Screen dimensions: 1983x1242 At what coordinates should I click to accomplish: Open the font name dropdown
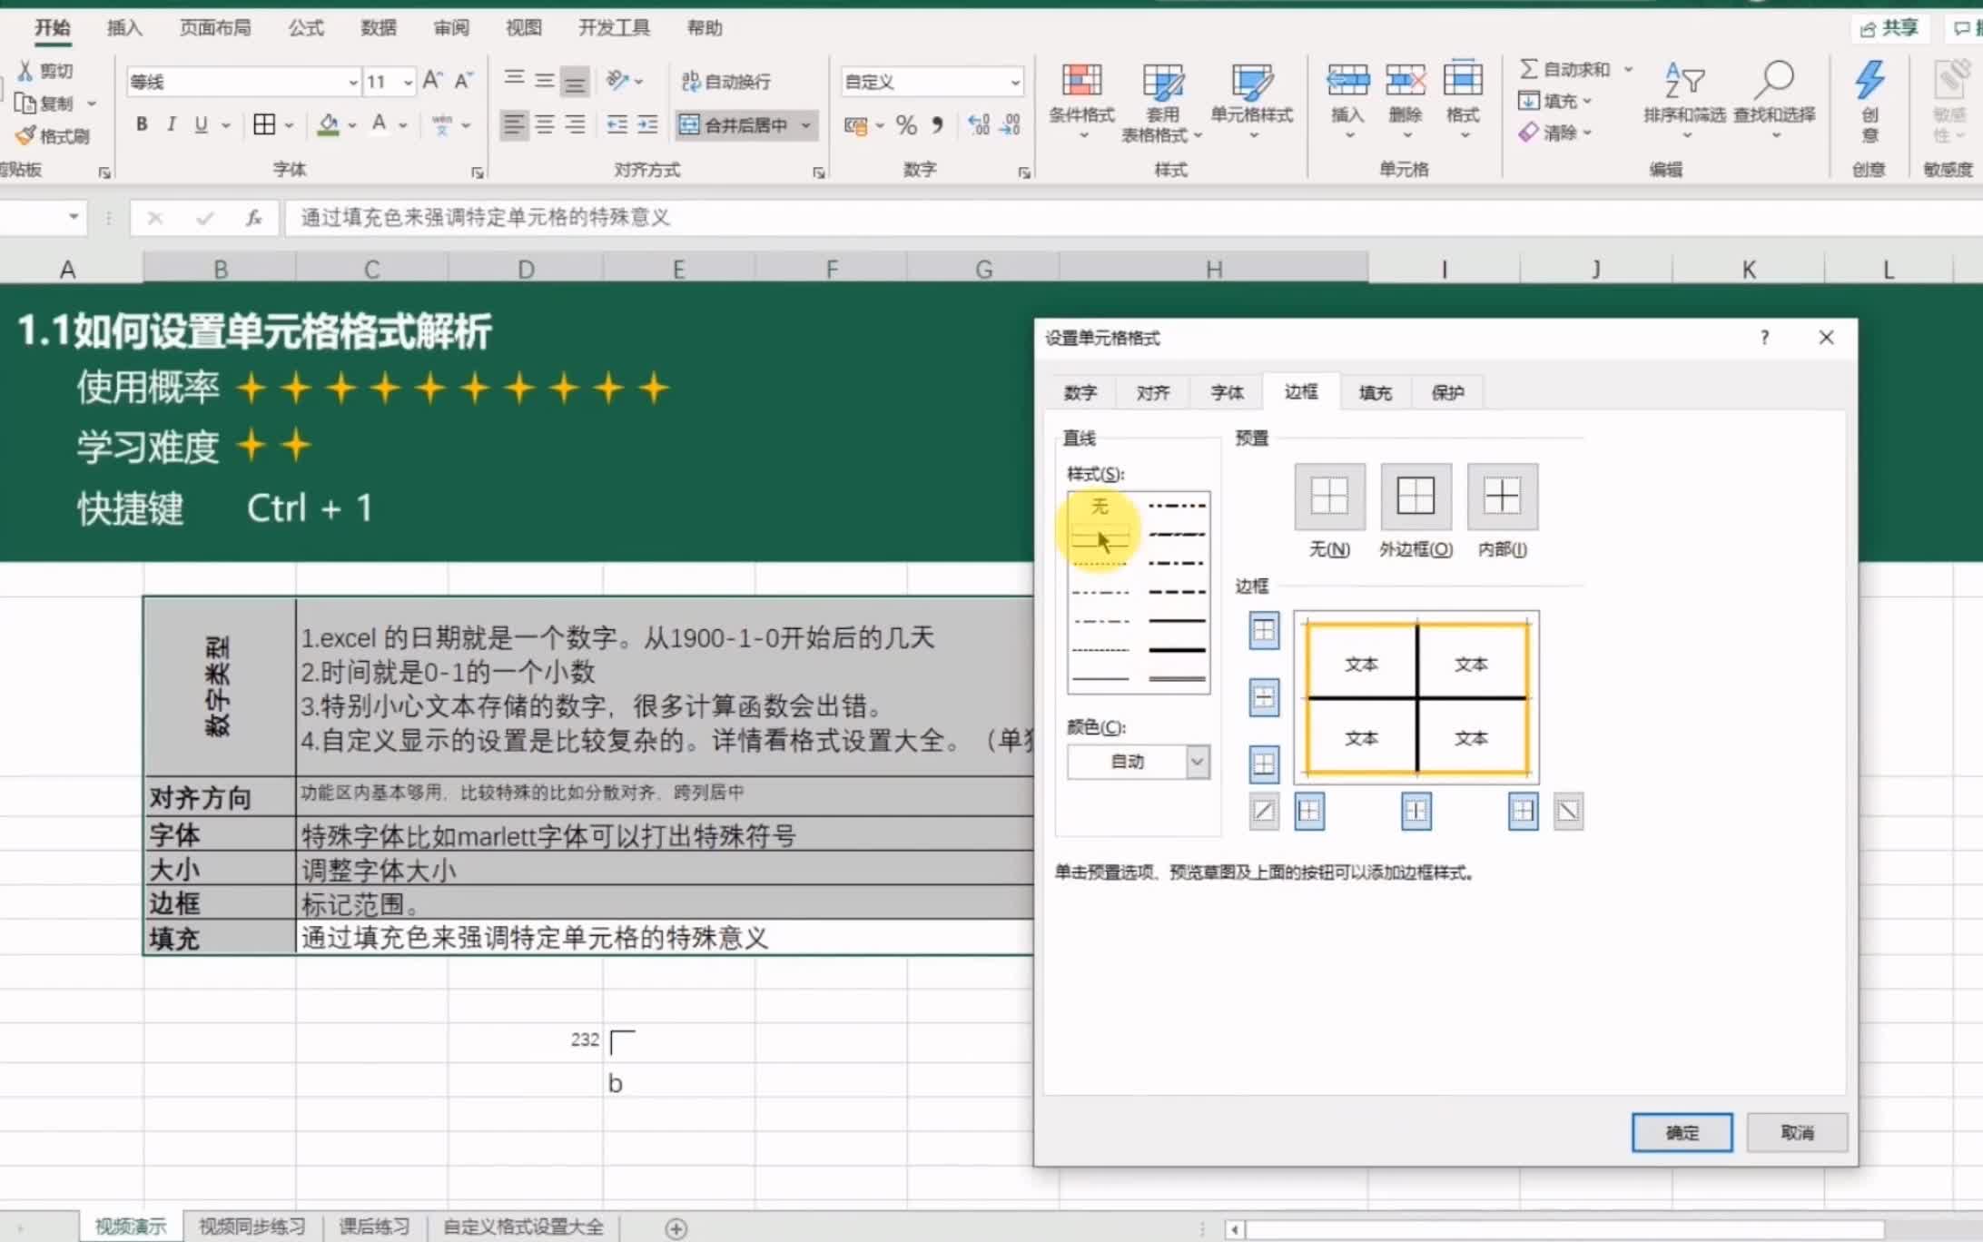pos(352,83)
